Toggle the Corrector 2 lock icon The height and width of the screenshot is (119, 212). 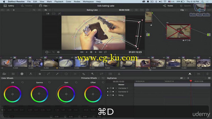111,91
